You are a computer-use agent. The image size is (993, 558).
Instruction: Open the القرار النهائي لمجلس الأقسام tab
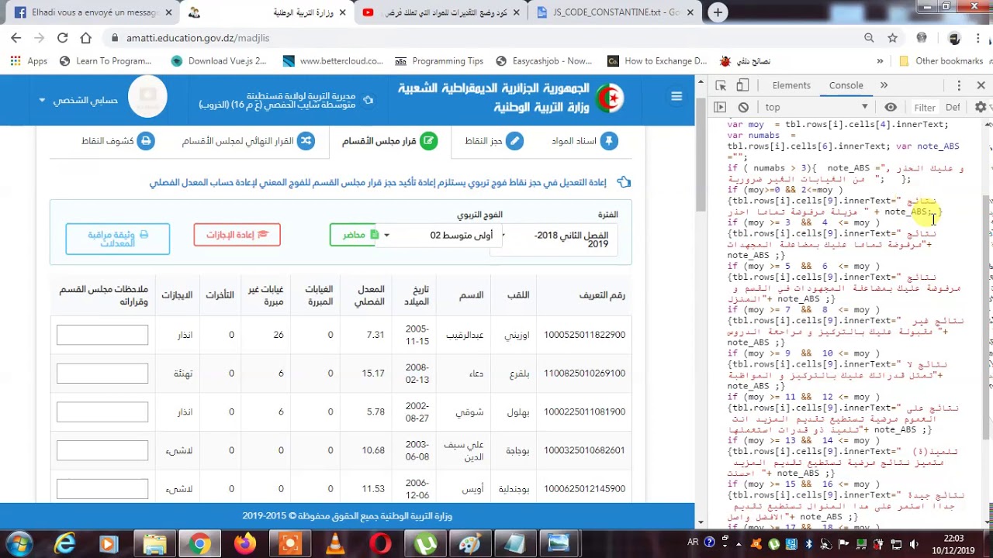[x=247, y=140]
